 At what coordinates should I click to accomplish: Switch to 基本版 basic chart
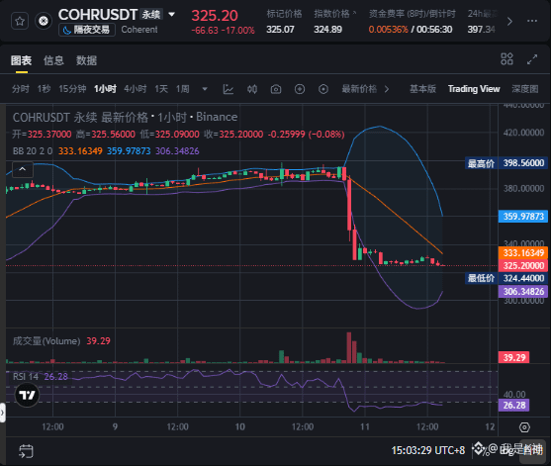point(422,89)
